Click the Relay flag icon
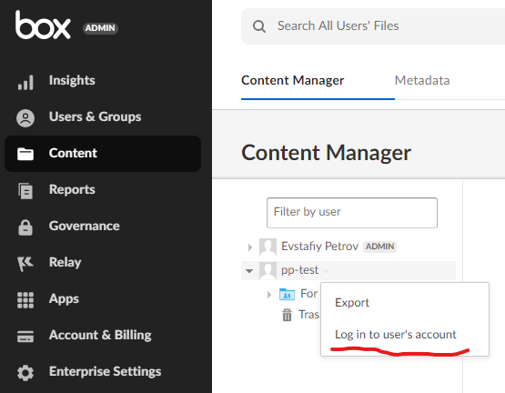This screenshot has height=393, width=505. [25, 264]
